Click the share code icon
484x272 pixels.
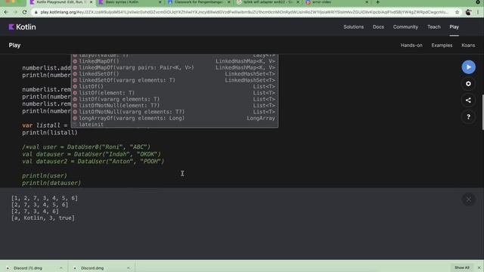pos(468,100)
